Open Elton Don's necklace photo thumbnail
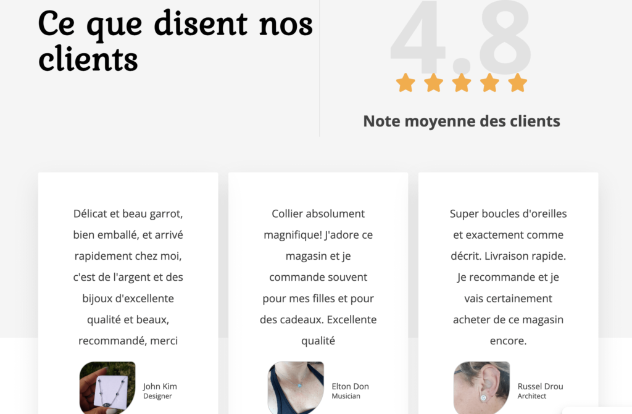This screenshot has height=414, width=632. [296, 388]
